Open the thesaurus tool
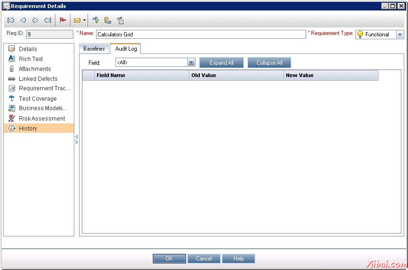 point(108,20)
